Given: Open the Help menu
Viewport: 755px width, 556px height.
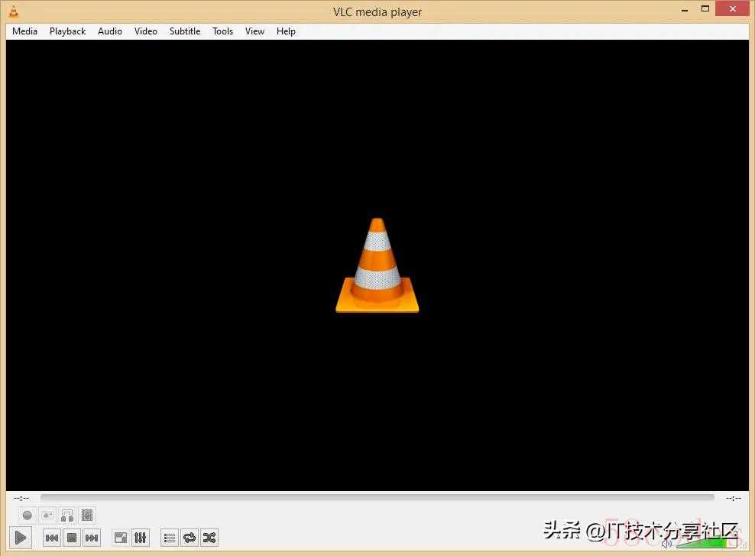Looking at the screenshot, I should tap(286, 31).
